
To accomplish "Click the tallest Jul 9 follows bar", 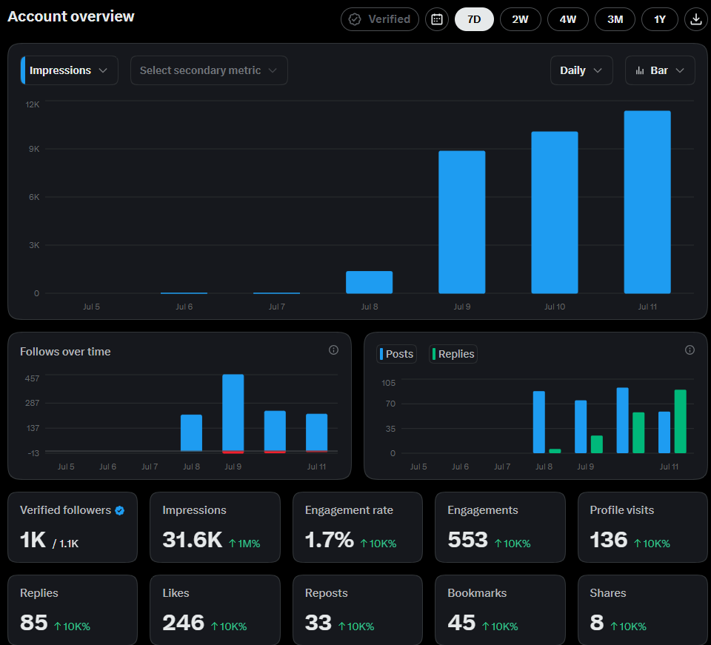I will point(233,413).
